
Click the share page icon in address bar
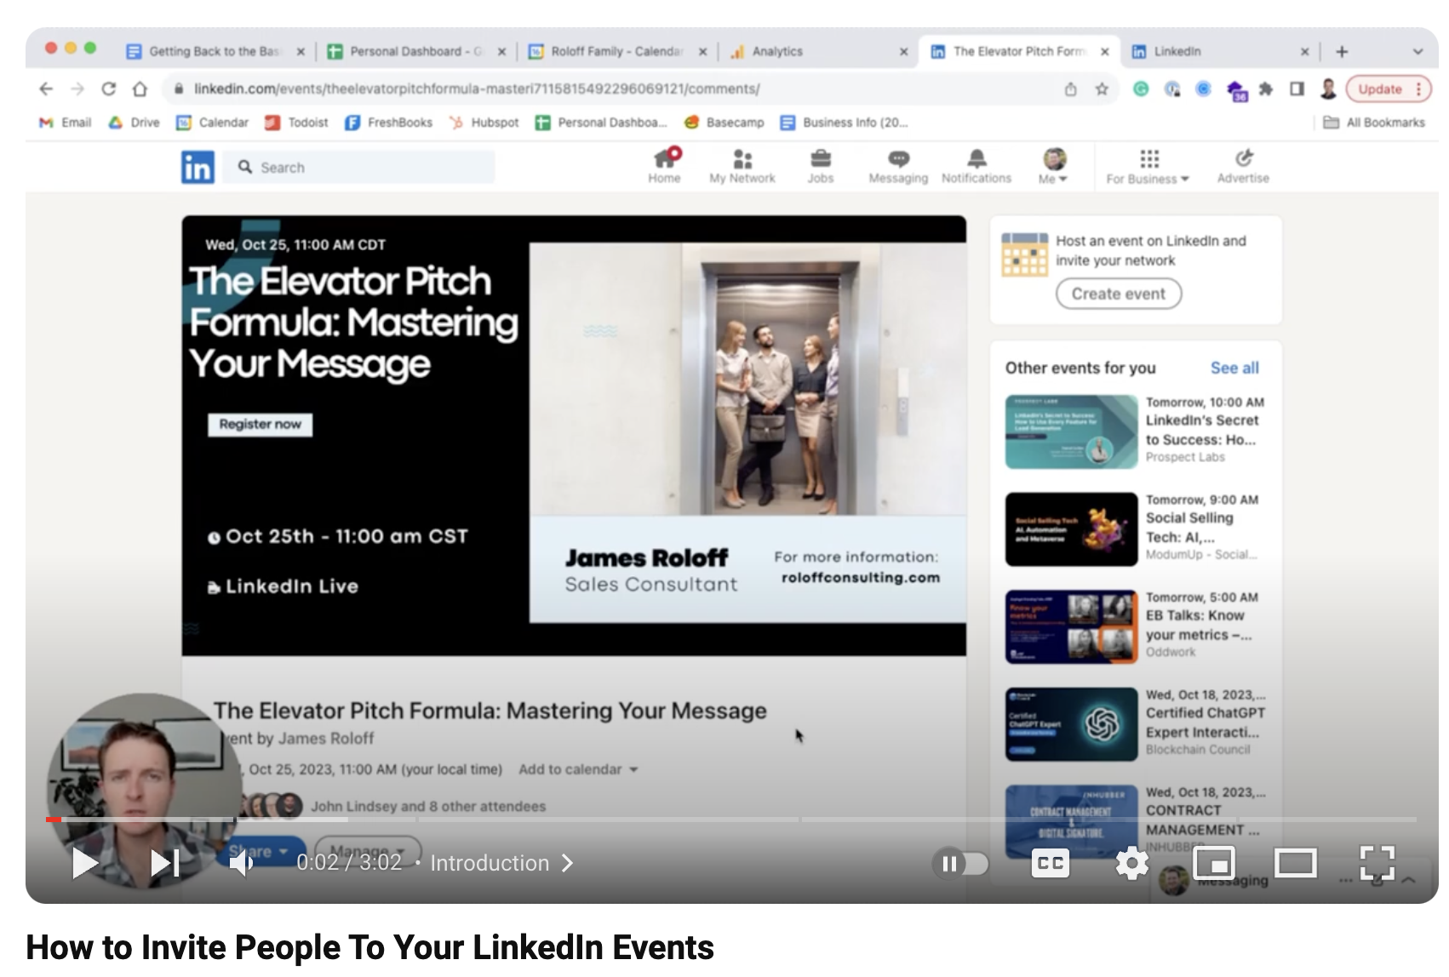tap(1070, 89)
